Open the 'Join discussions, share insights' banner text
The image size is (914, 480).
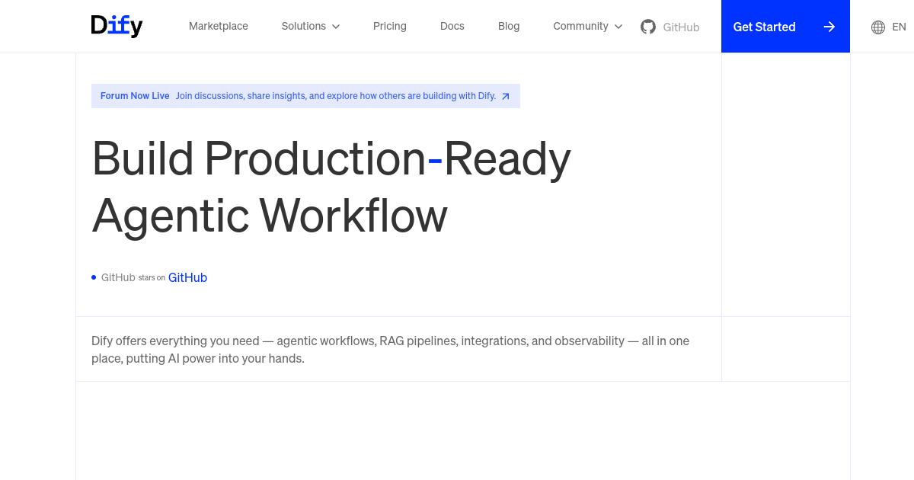click(336, 96)
